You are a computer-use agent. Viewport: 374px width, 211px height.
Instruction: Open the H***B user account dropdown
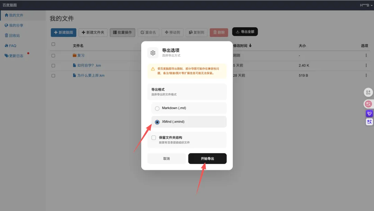pyautogui.click(x=366, y=5)
